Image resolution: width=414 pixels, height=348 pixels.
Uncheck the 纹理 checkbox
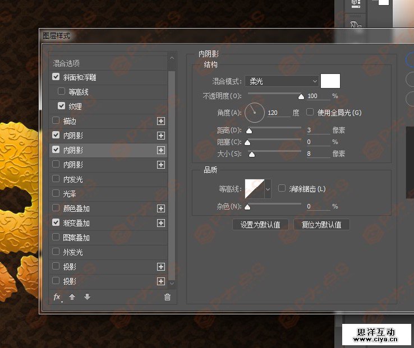point(61,106)
